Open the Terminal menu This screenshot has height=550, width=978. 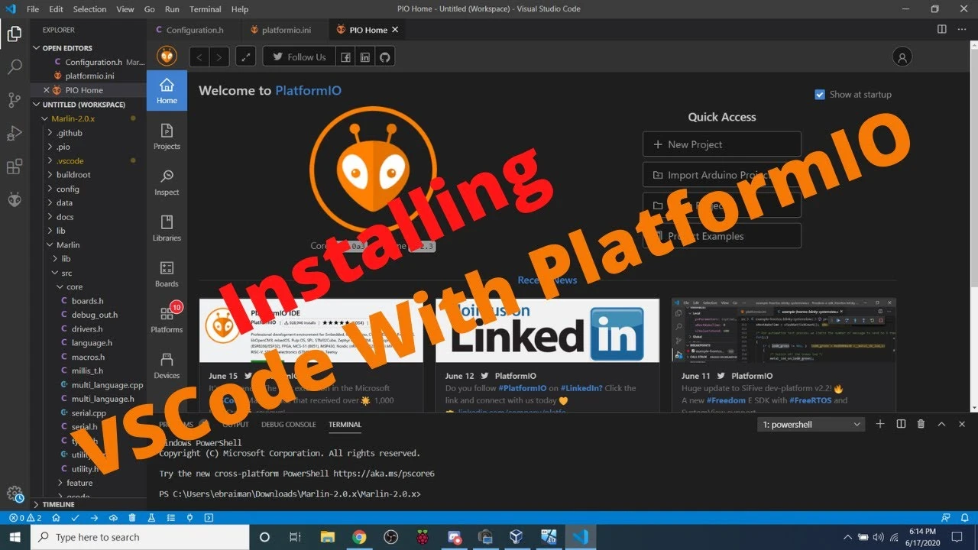(206, 9)
